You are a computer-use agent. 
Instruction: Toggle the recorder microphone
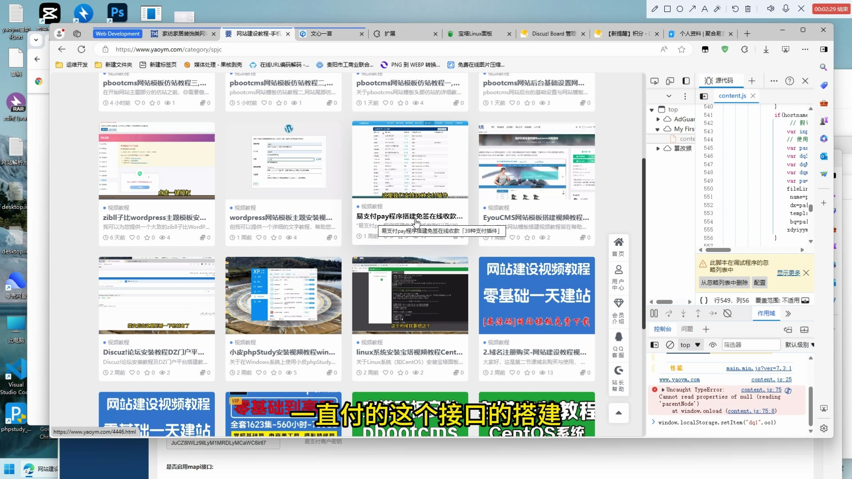(785, 9)
